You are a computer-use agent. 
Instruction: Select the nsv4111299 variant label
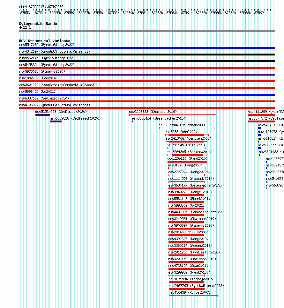(x=266, y=112)
